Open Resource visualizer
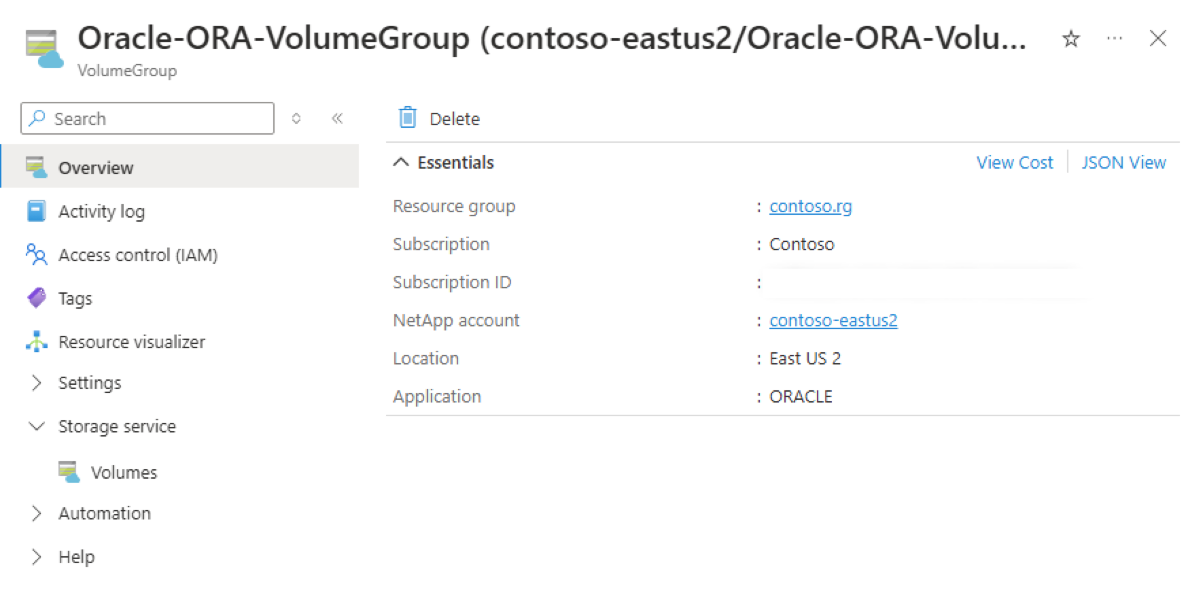This screenshot has height=597, width=1203. coord(132,342)
